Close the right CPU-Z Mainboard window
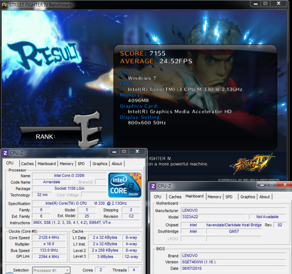This screenshot has width=292, height=274. (285, 185)
